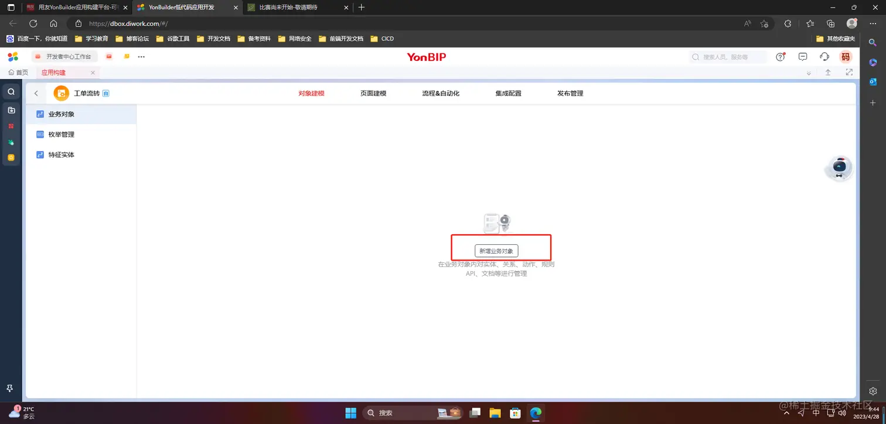Switch to the 页面建模 tab

[x=373, y=93]
